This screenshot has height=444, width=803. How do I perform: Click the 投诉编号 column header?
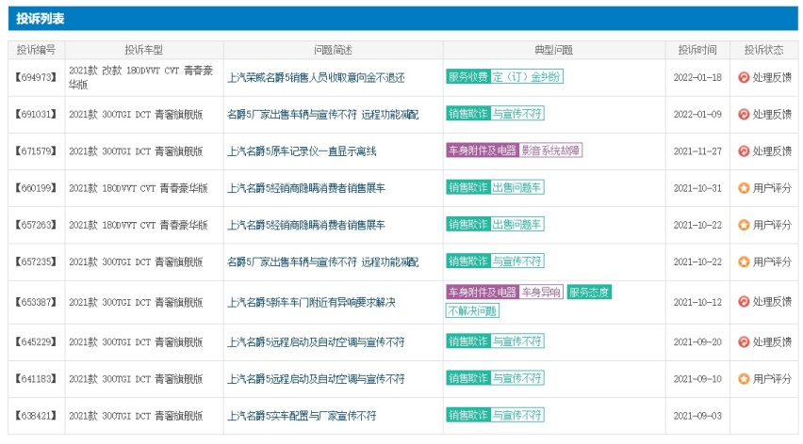[37, 50]
